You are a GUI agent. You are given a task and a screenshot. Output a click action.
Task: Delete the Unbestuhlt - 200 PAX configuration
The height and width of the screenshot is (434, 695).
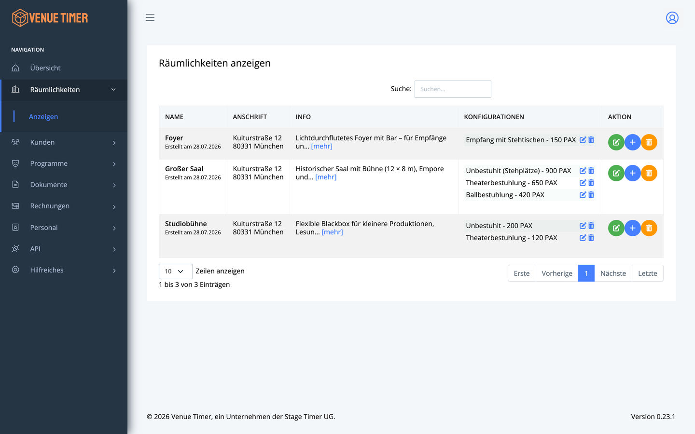[x=591, y=226]
